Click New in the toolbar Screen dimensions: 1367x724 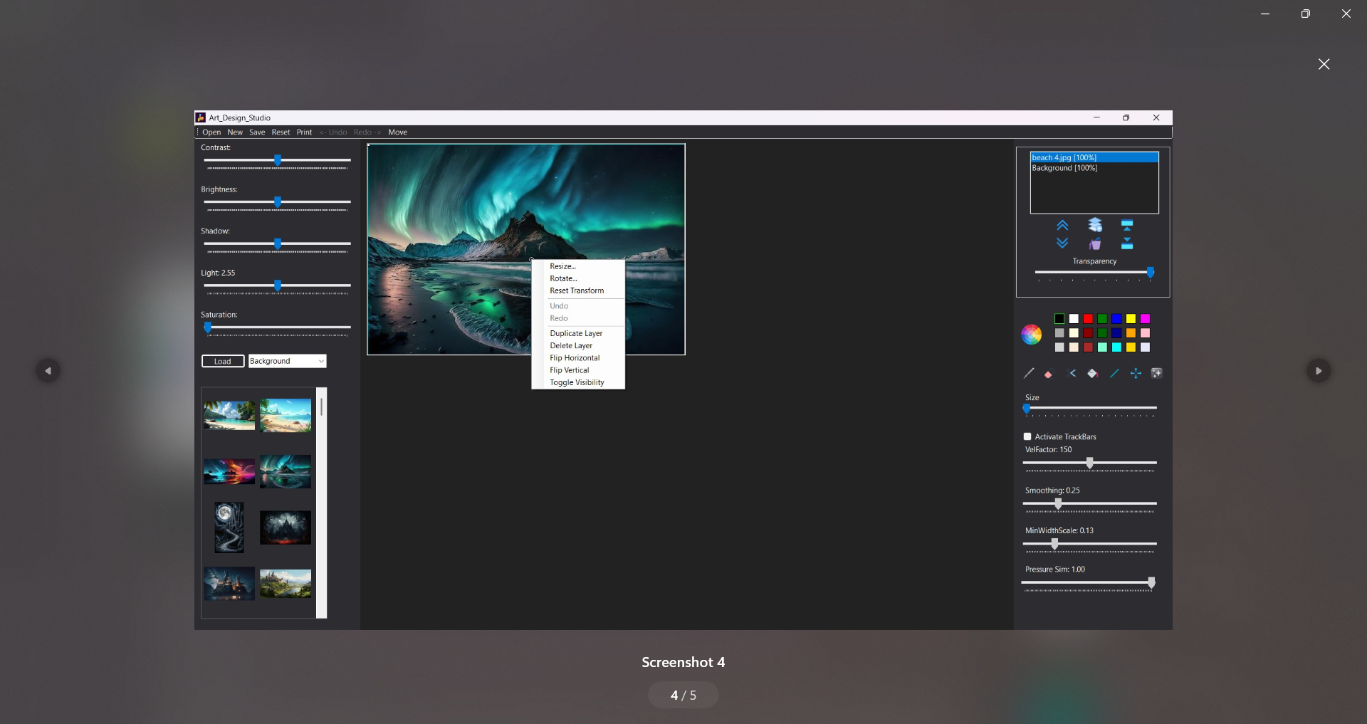(235, 132)
